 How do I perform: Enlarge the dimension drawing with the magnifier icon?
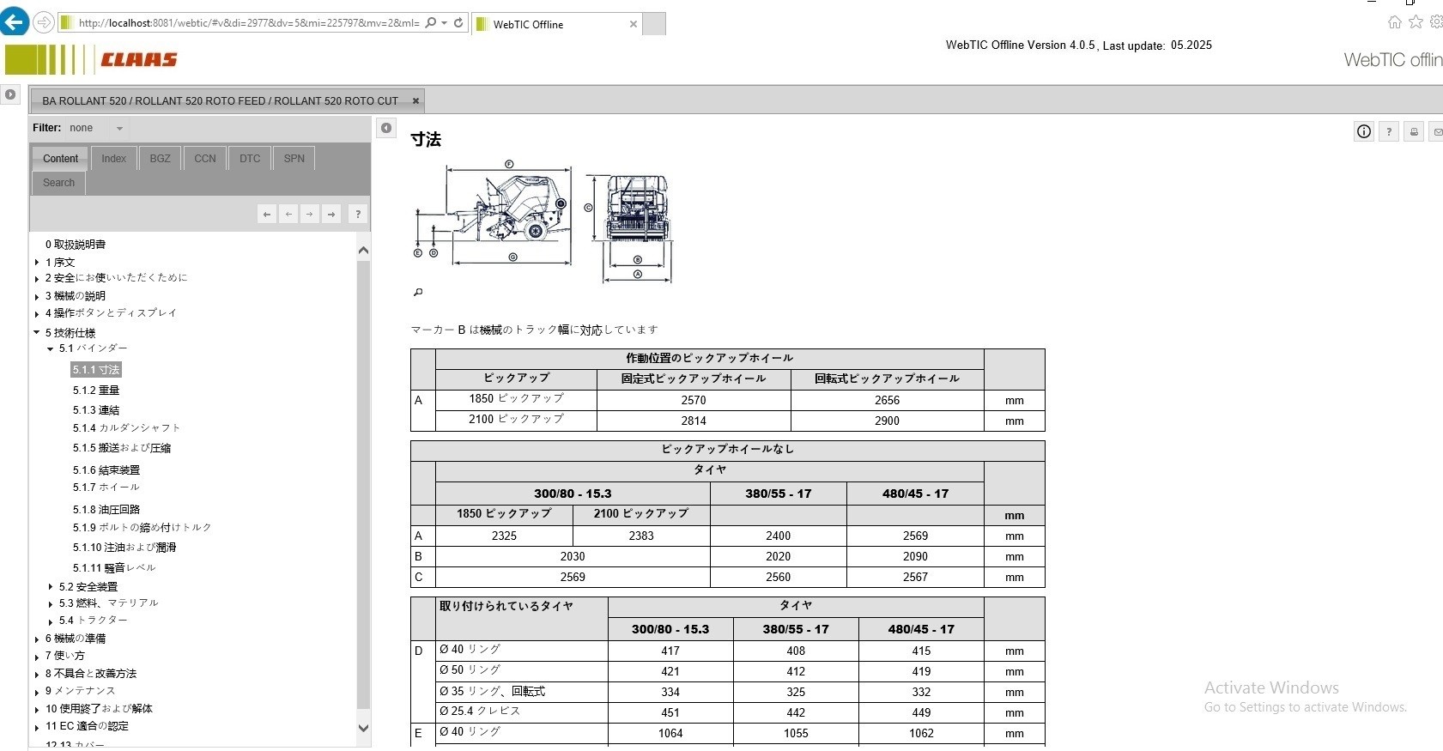tap(418, 293)
